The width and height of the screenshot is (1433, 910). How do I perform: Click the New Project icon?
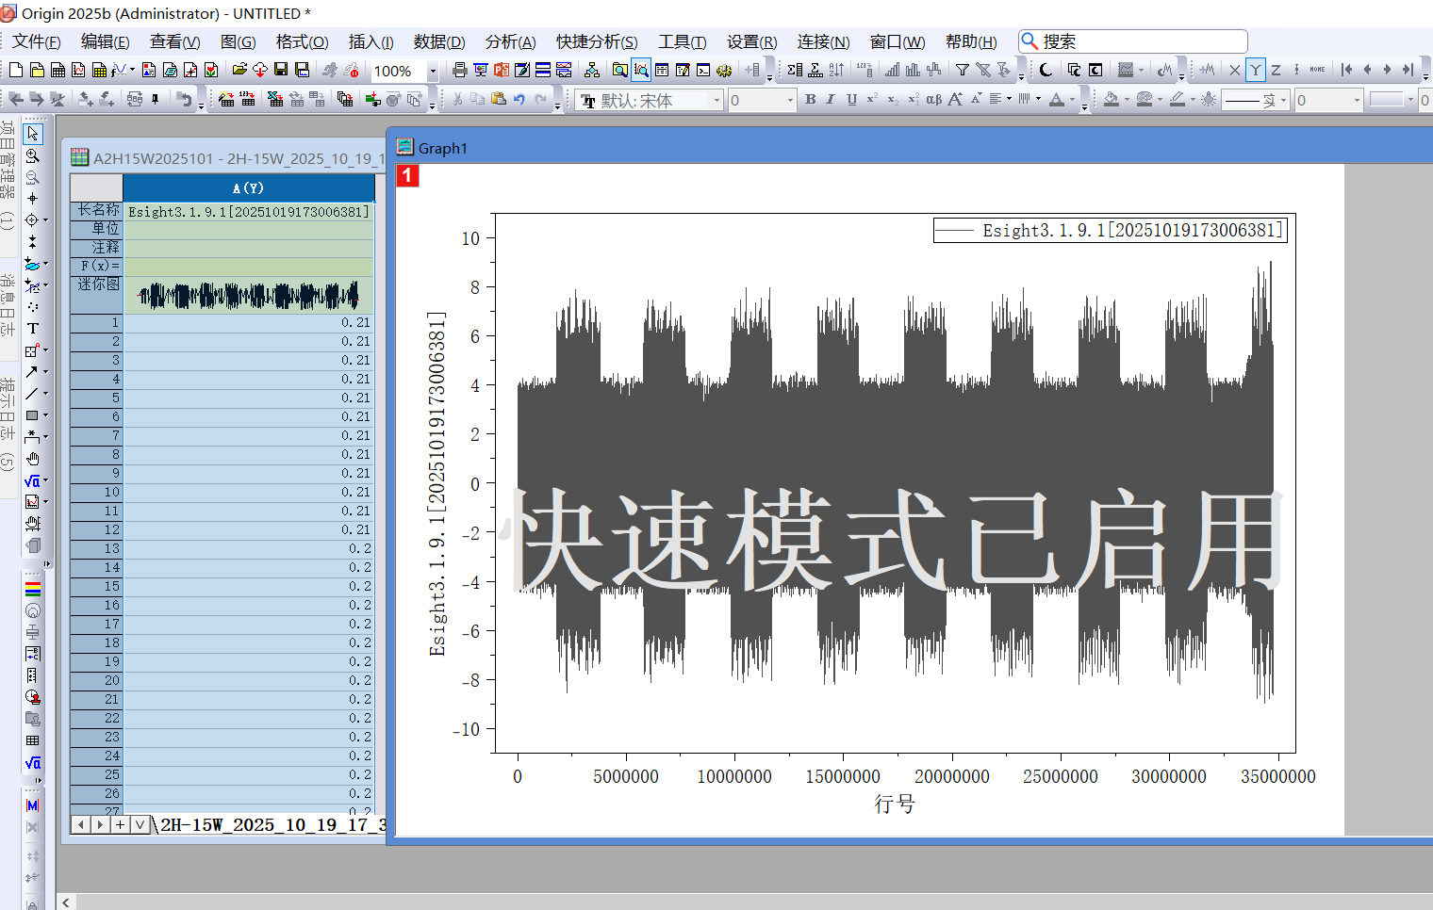pos(16,70)
